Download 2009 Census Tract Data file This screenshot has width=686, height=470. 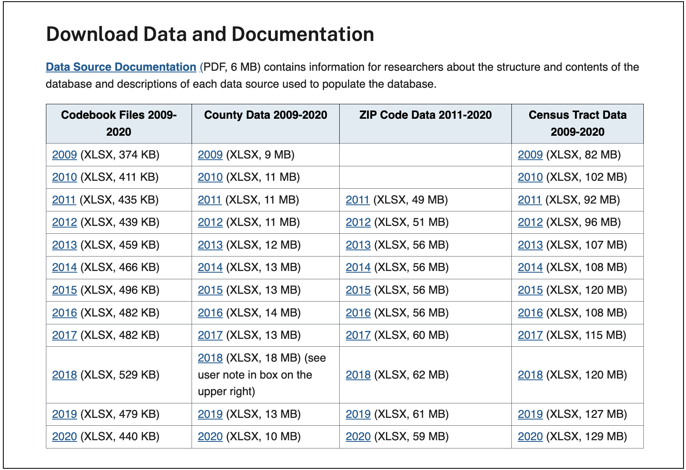click(530, 155)
